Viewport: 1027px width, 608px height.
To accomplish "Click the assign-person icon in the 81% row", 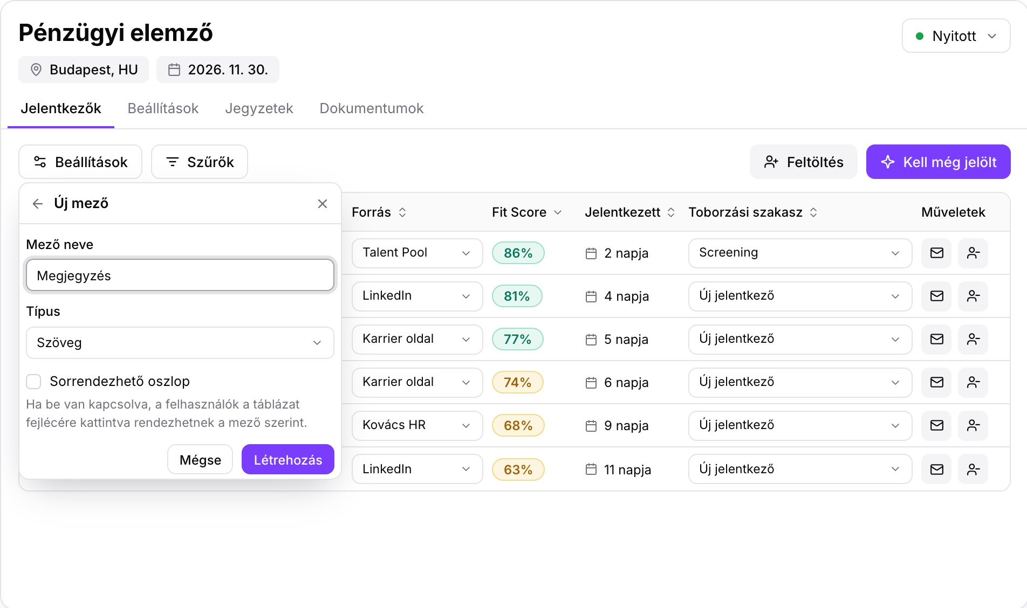I will 973,296.
